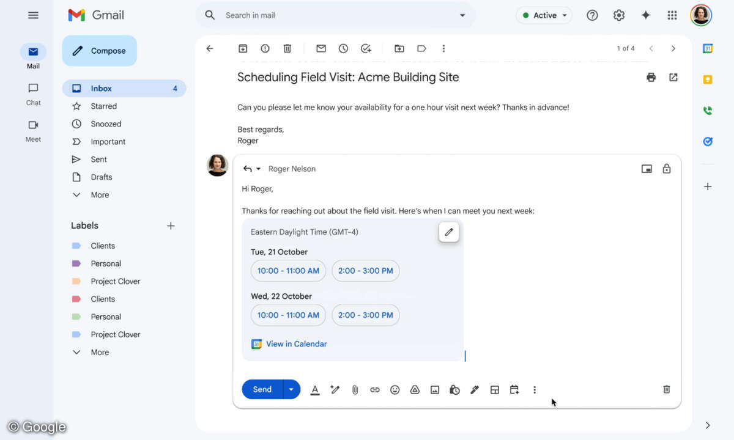734x440 pixels.
Task: Click the Add to Tasks icon
Action: click(x=366, y=48)
